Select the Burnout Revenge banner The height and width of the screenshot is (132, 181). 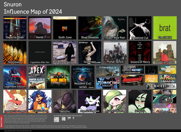pos(132,80)
